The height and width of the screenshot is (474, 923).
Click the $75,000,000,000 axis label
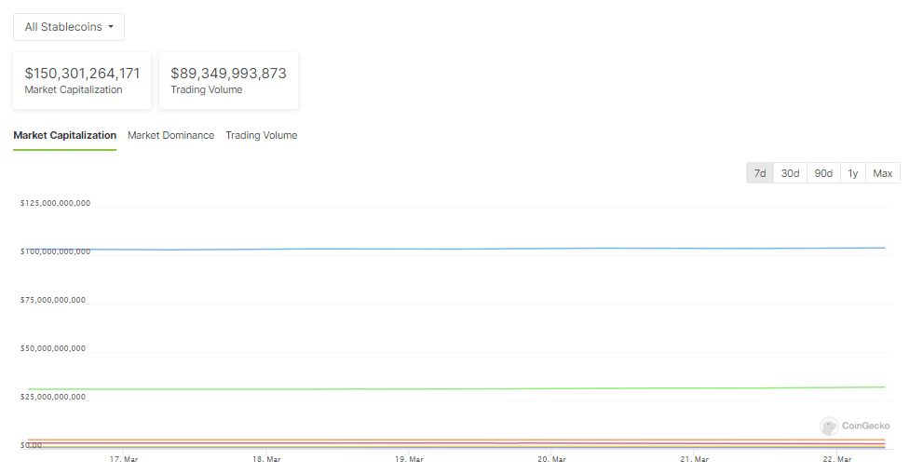(x=53, y=300)
